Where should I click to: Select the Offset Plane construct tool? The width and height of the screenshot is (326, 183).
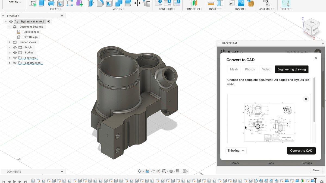point(194,3)
